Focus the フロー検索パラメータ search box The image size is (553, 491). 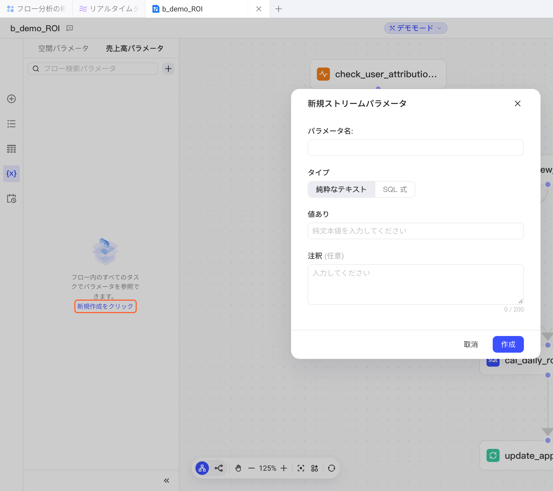pos(93,69)
